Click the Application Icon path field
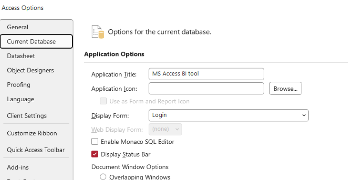This screenshot has height=180, width=348. coord(206,89)
